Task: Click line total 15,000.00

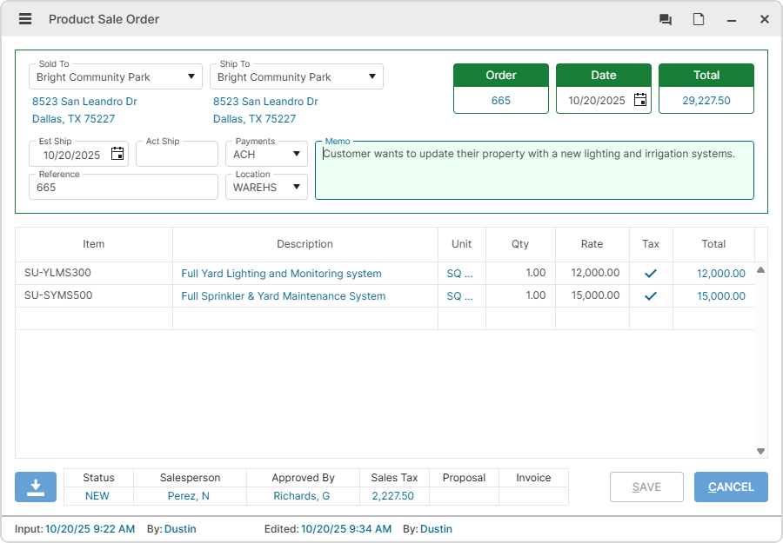Action: pyautogui.click(x=721, y=295)
